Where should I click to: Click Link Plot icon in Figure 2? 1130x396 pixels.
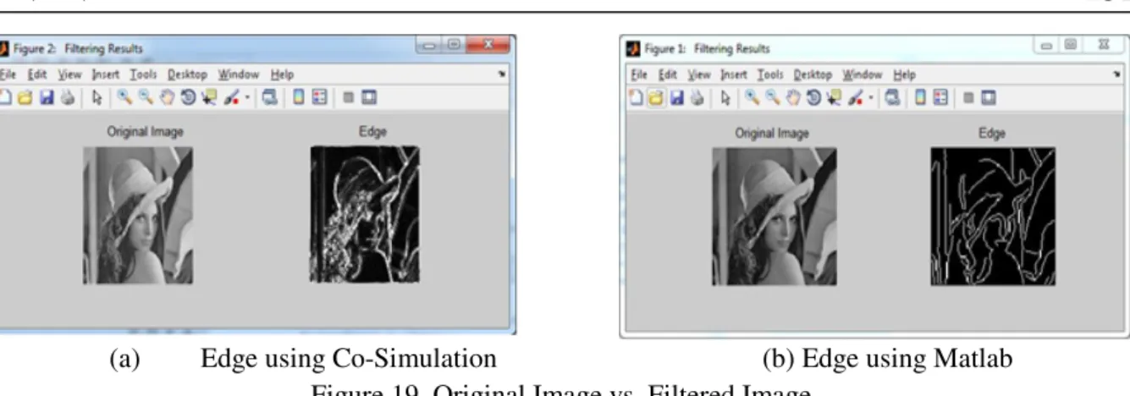point(269,97)
